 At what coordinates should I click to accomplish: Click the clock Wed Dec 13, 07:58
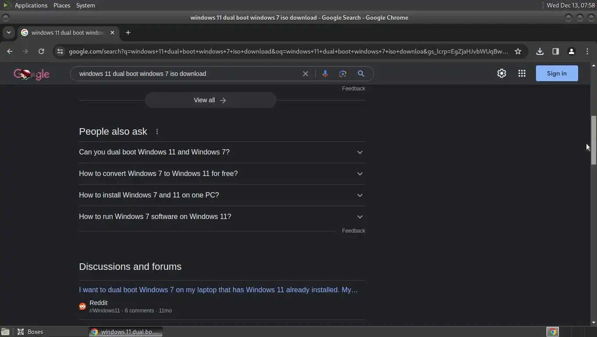[570, 5]
